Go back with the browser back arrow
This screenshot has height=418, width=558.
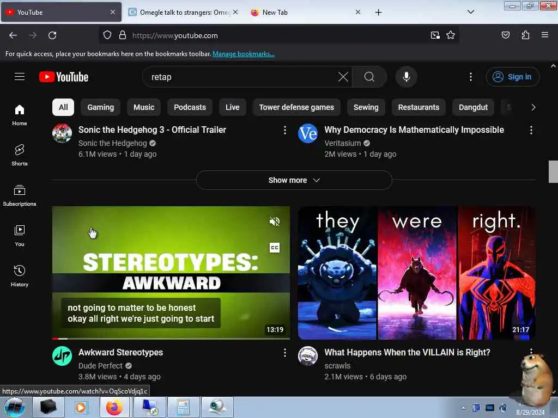[13, 35]
